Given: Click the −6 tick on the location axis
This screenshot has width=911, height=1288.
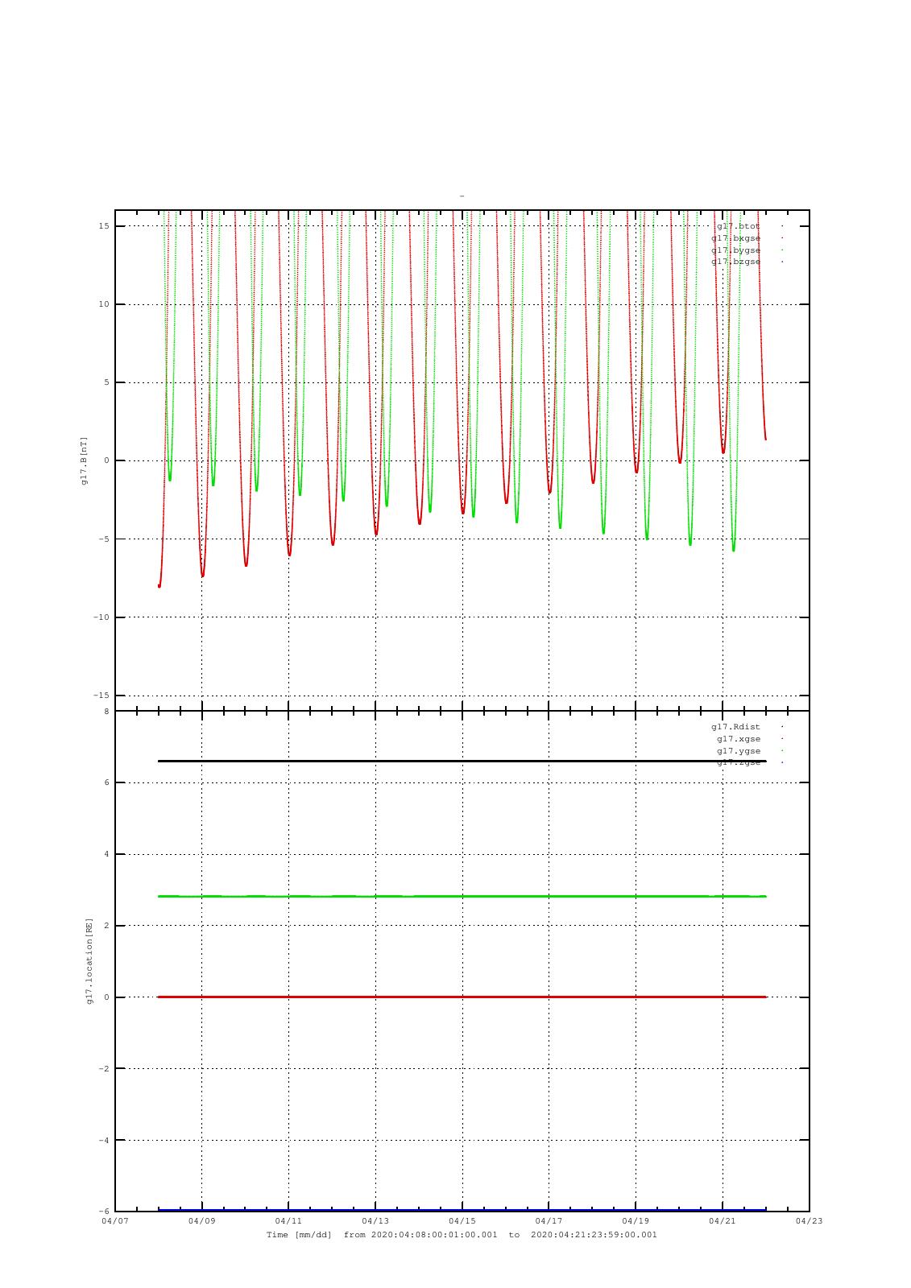Looking at the screenshot, I should 104,1212.
